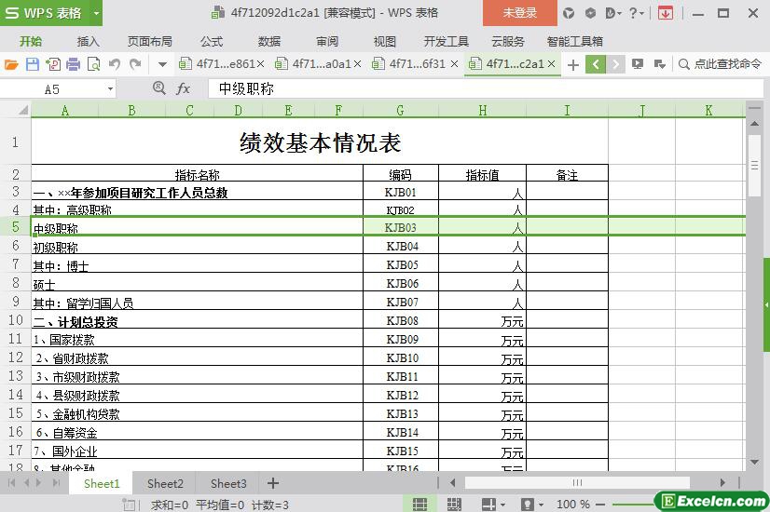Expand the quick access toolbar dropdown arrow
This screenshot has height=512, width=770.
(x=162, y=64)
